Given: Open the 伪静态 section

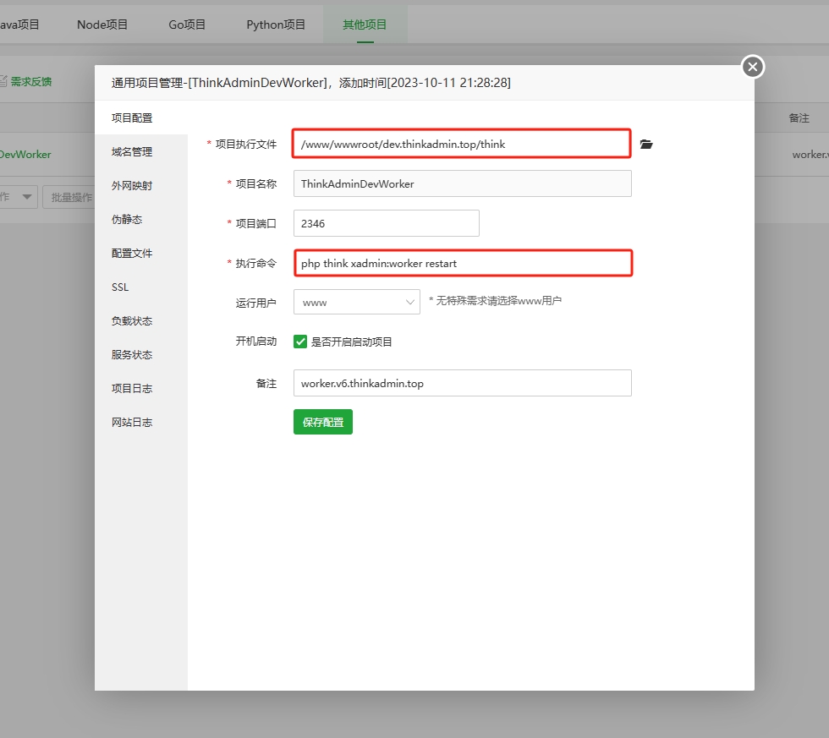Looking at the screenshot, I should click(x=141, y=219).
